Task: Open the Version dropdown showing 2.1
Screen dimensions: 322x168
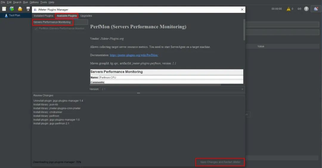Action: pyautogui.click(x=172, y=89)
